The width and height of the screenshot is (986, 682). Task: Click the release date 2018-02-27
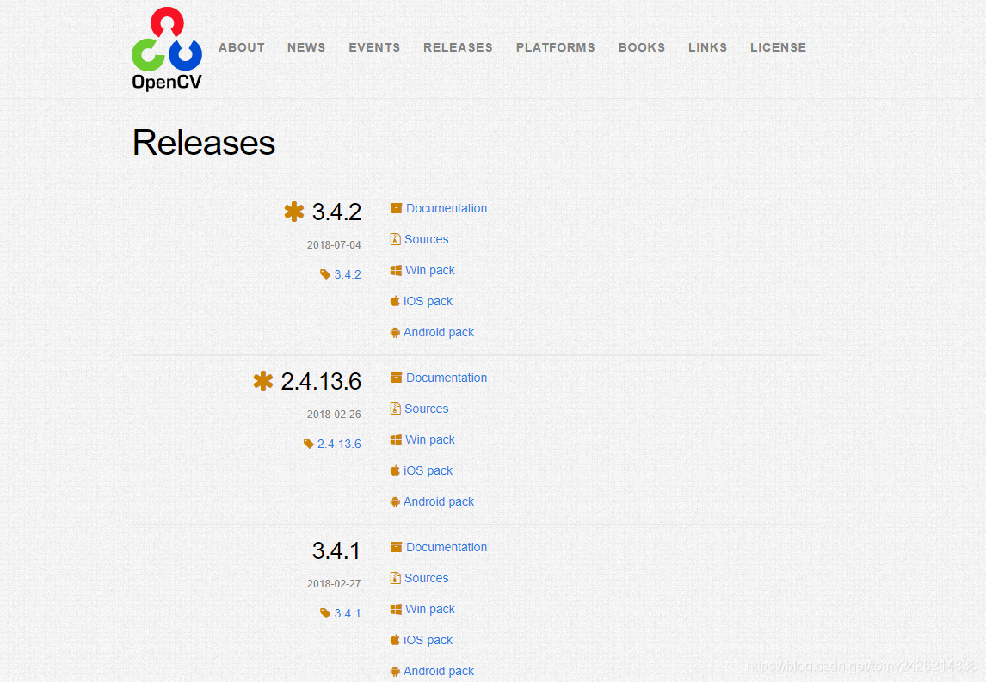tap(334, 584)
